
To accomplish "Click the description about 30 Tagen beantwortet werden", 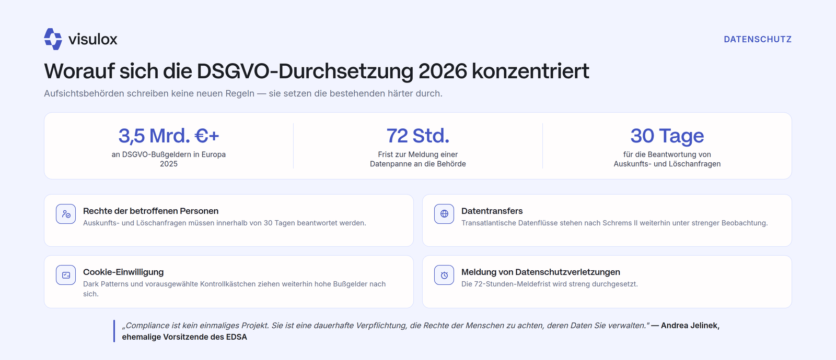I will click(x=225, y=223).
